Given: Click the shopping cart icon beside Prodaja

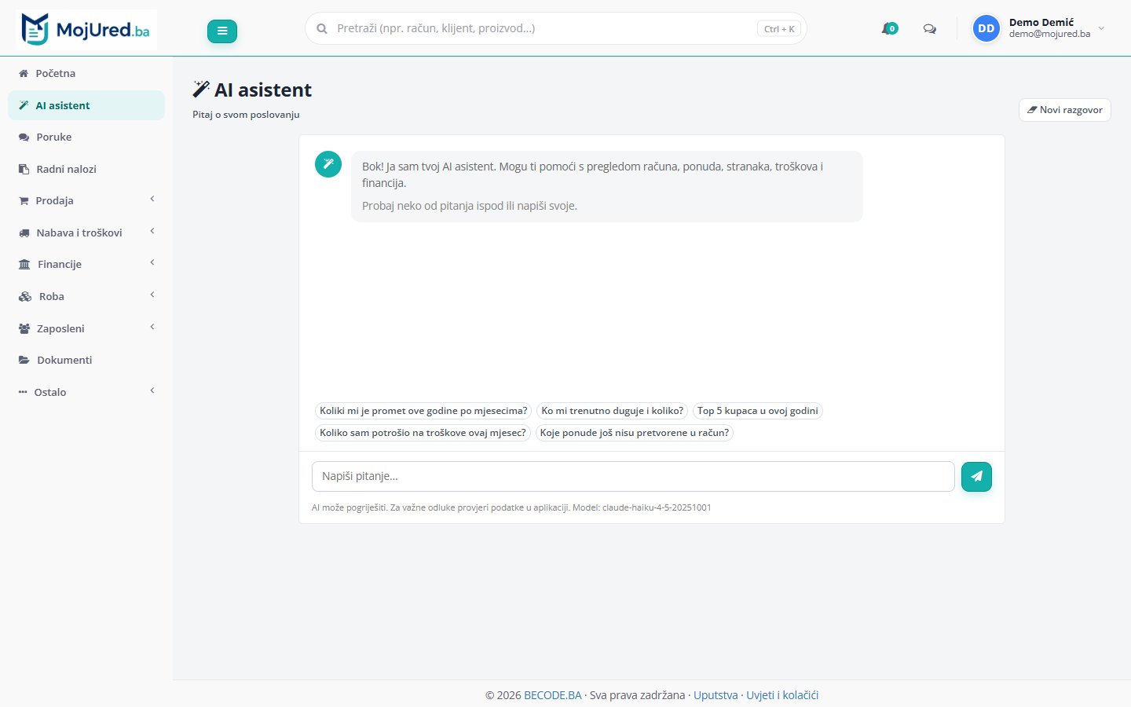Looking at the screenshot, I should pyautogui.click(x=24, y=200).
